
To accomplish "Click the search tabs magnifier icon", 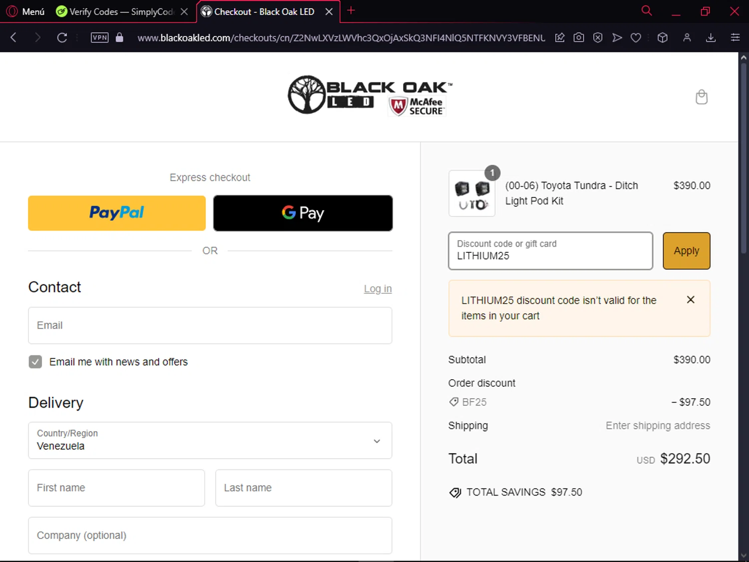I will click(647, 10).
